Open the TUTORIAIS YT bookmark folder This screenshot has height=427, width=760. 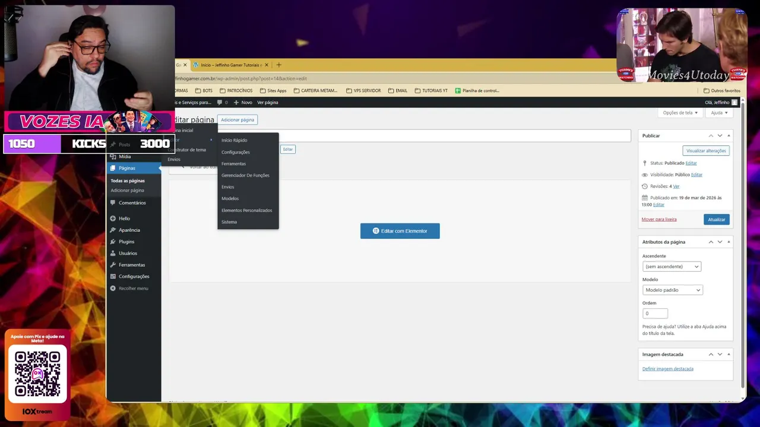[x=431, y=91]
